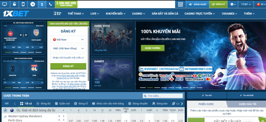This screenshot has height=122, width=266.
Task: Click the promo code input field
Action: coord(68,57)
